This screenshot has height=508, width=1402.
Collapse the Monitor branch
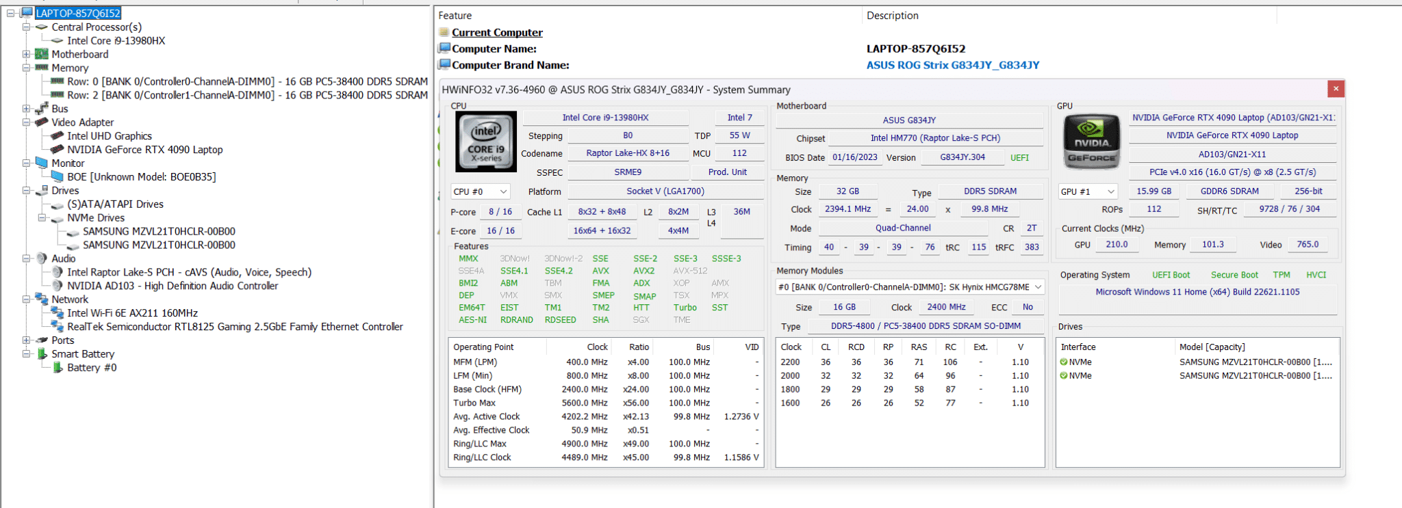pos(26,163)
